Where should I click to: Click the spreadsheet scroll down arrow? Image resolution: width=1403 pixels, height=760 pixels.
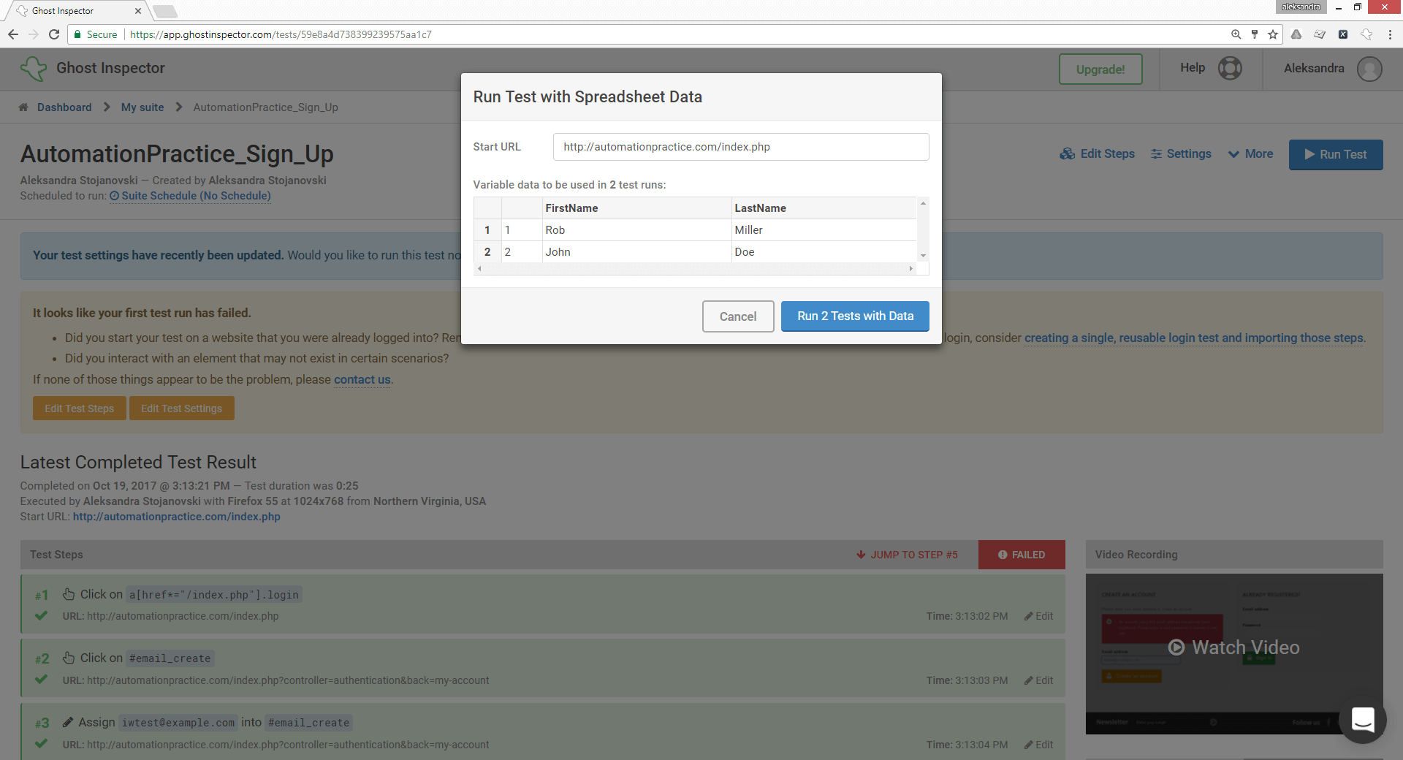pos(923,256)
